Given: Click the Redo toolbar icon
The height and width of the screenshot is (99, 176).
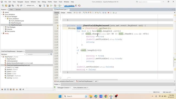Looking at the screenshot, I should tap(21, 5).
